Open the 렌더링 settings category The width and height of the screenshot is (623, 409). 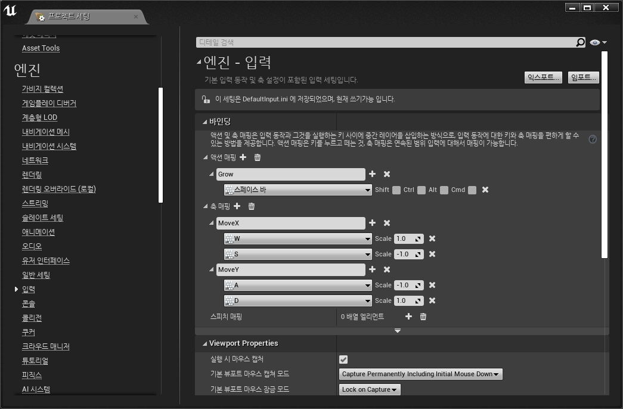[32, 175]
